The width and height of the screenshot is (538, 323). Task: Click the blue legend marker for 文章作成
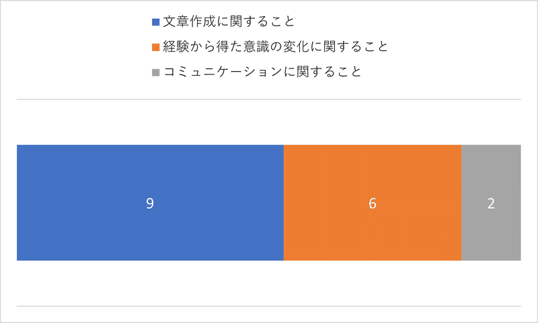pos(156,23)
